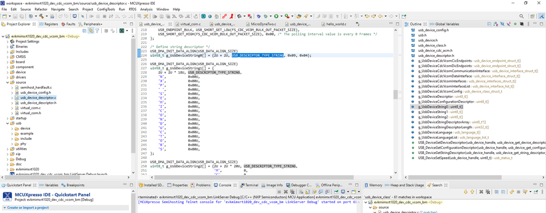The width and height of the screenshot is (546, 213).
Task: Collapse the usb folder
Action: point(8,123)
